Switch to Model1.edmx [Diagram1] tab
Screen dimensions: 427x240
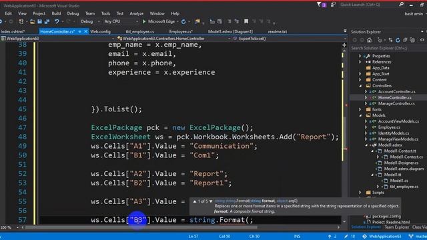click(x=230, y=31)
